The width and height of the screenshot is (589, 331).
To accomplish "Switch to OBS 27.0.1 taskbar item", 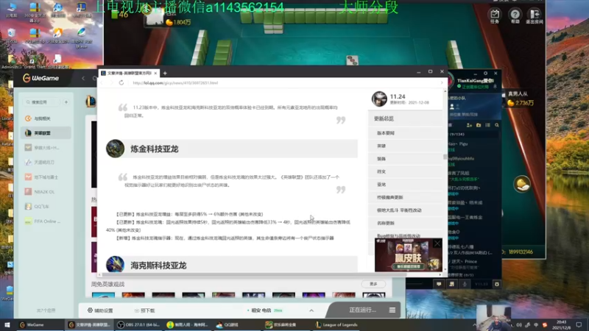I will pos(138,324).
